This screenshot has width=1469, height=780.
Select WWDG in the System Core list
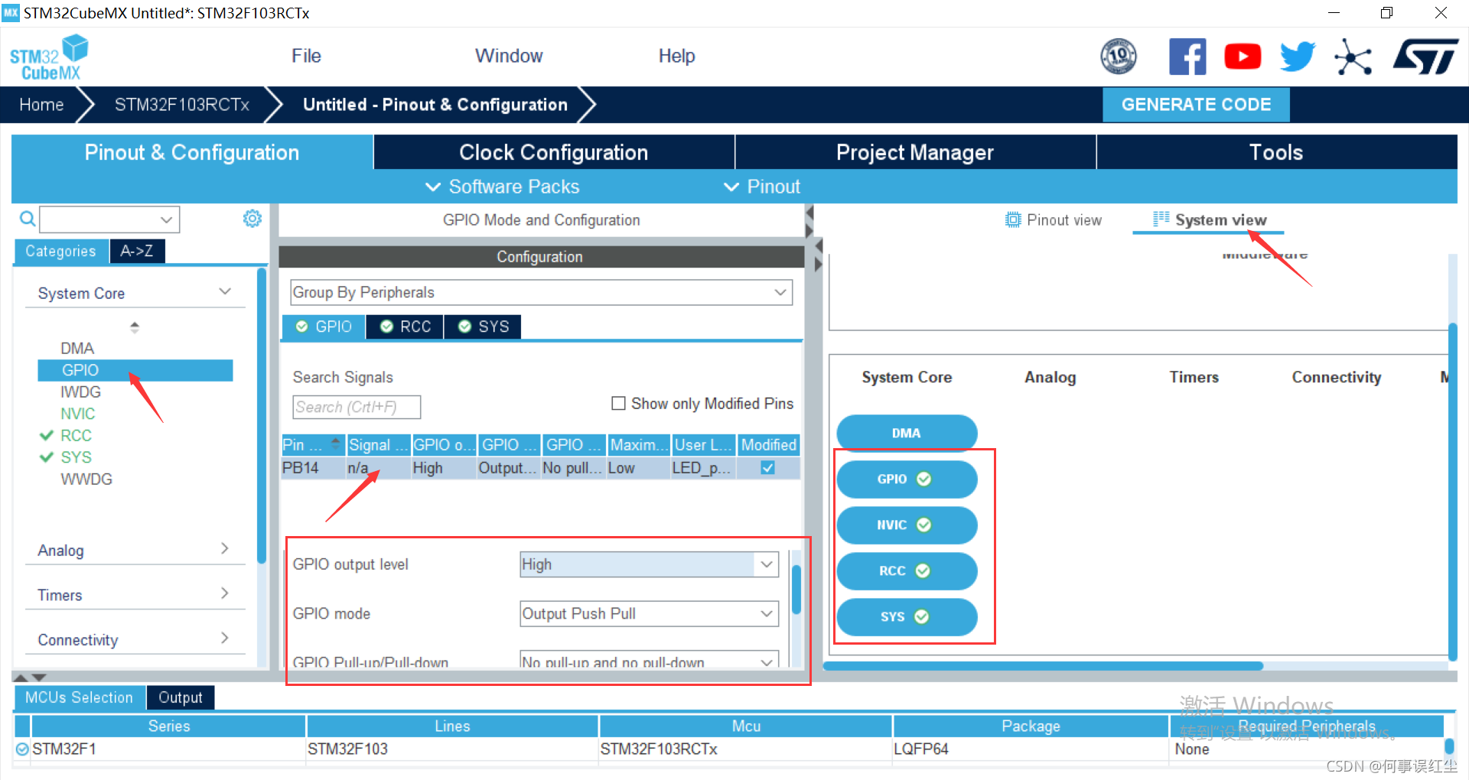click(x=86, y=479)
